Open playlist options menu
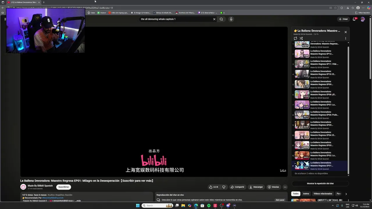 [x=346, y=38]
